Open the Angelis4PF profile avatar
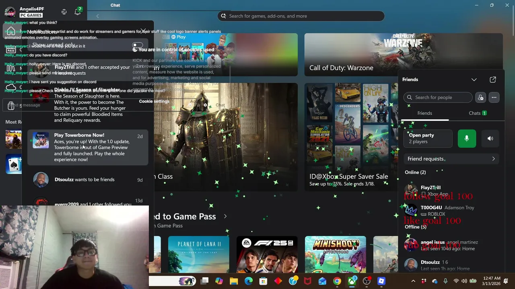Screen dimensions: 515x289 click(10, 12)
